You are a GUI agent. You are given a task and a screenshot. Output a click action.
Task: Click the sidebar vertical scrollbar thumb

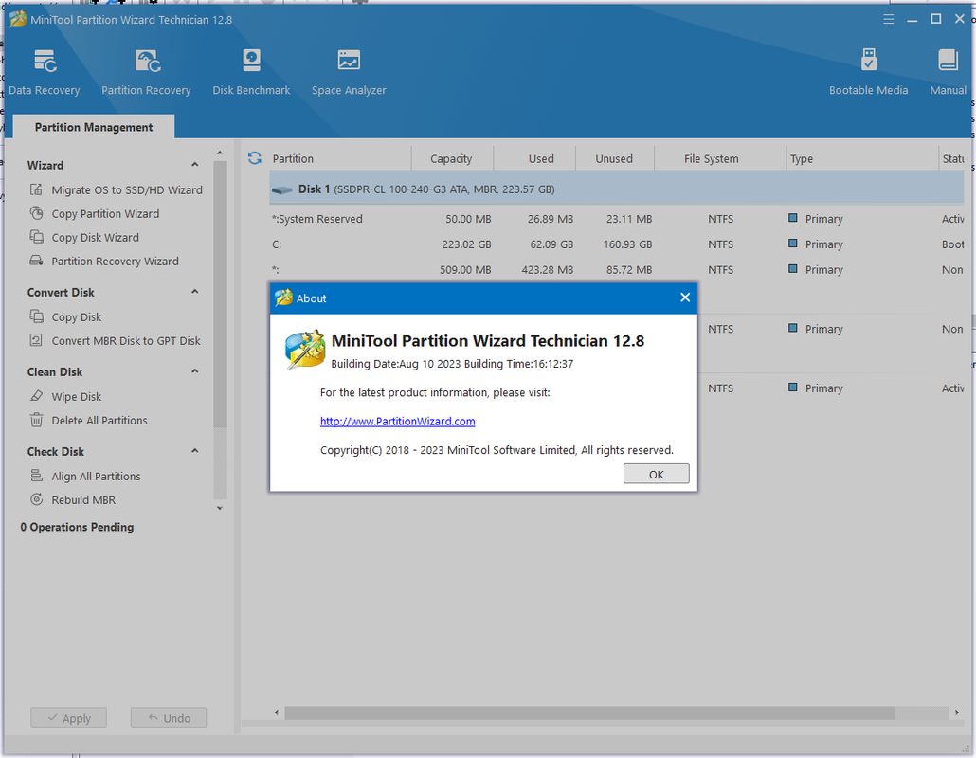pos(220,294)
